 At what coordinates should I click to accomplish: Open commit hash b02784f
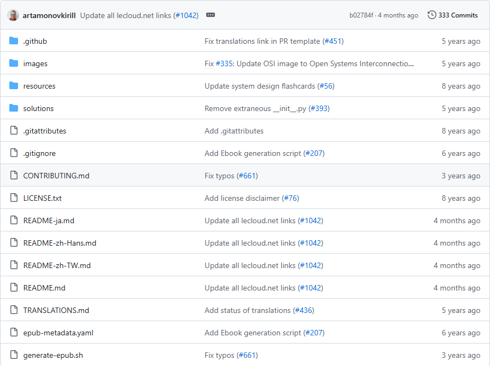(361, 15)
